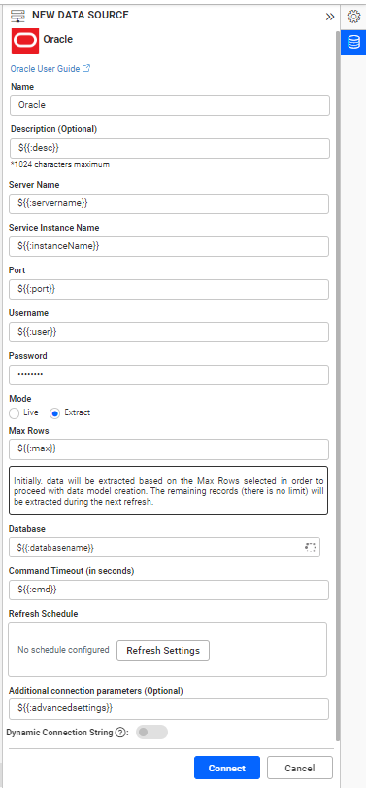Screen dimensions: 366x788
Task: Click the Database field loading spinner
Action: point(311,548)
